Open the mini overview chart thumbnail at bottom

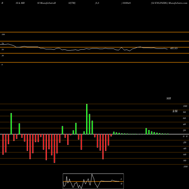(93, 181)
